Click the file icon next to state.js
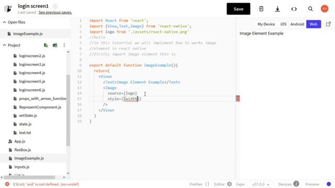The image size is (335, 188). tap(15, 124)
